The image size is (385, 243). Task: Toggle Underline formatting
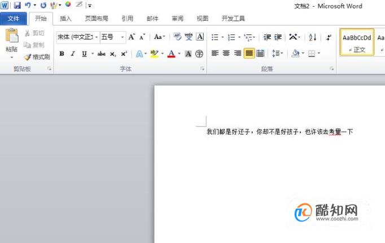[84, 54]
